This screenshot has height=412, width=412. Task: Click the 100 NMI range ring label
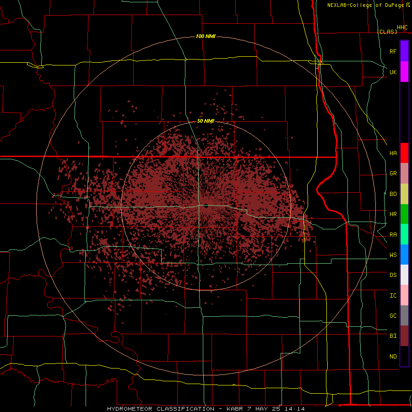tap(206, 36)
